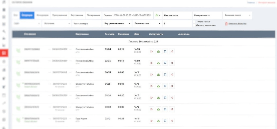This screenshot has width=277, height=129.
Task: Select the Потерянные tab
Action: point(94,15)
